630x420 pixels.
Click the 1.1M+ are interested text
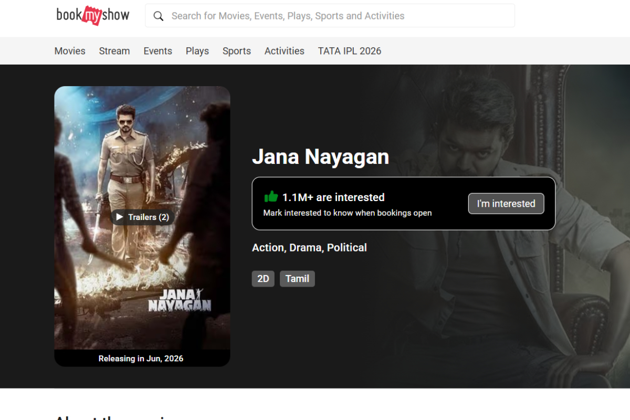pyautogui.click(x=333, y=197)
